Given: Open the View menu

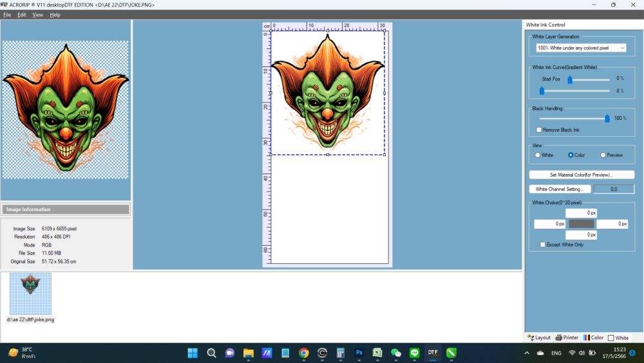Looking at the screenshot, I should 37,15.
